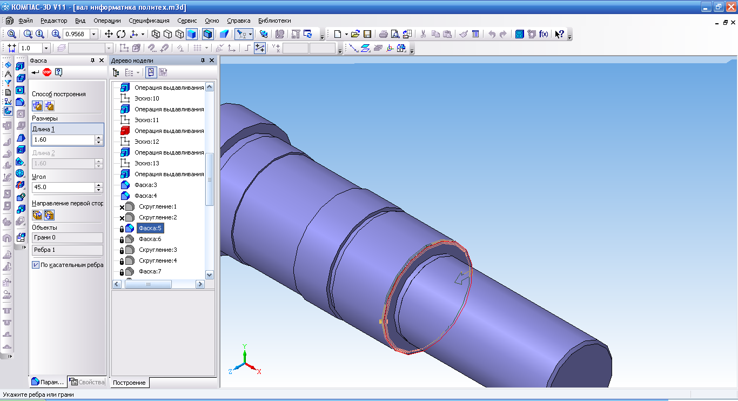This screenshot has height=401, width=738.
Task: Toggle shaded display mode button
Action: [191, 34]
